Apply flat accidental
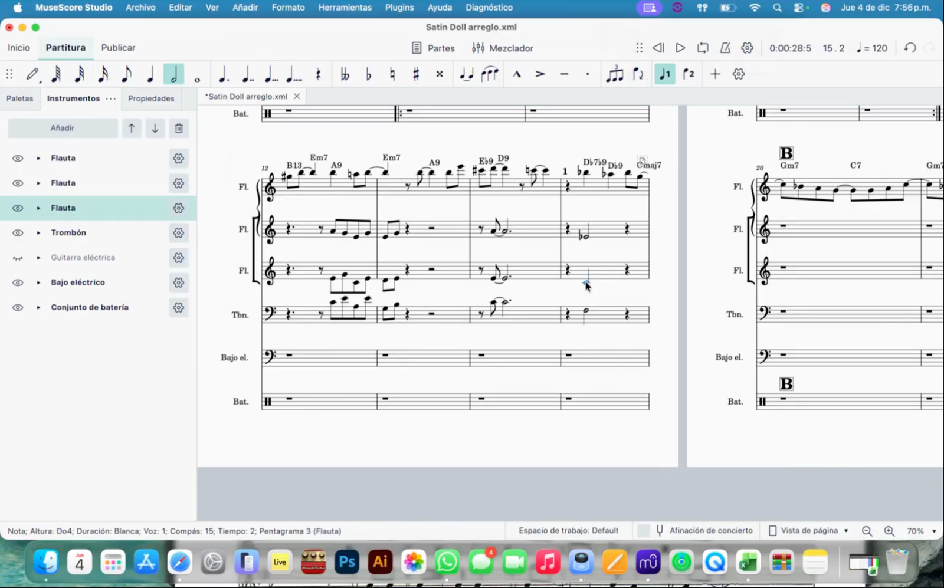The image size is (944, 588). (369, 74)
